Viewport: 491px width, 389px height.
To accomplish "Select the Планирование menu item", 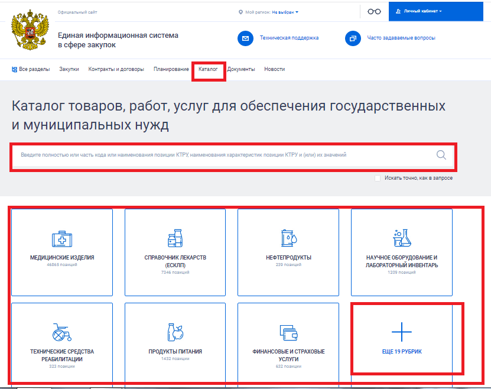I will tap(171, 69).
